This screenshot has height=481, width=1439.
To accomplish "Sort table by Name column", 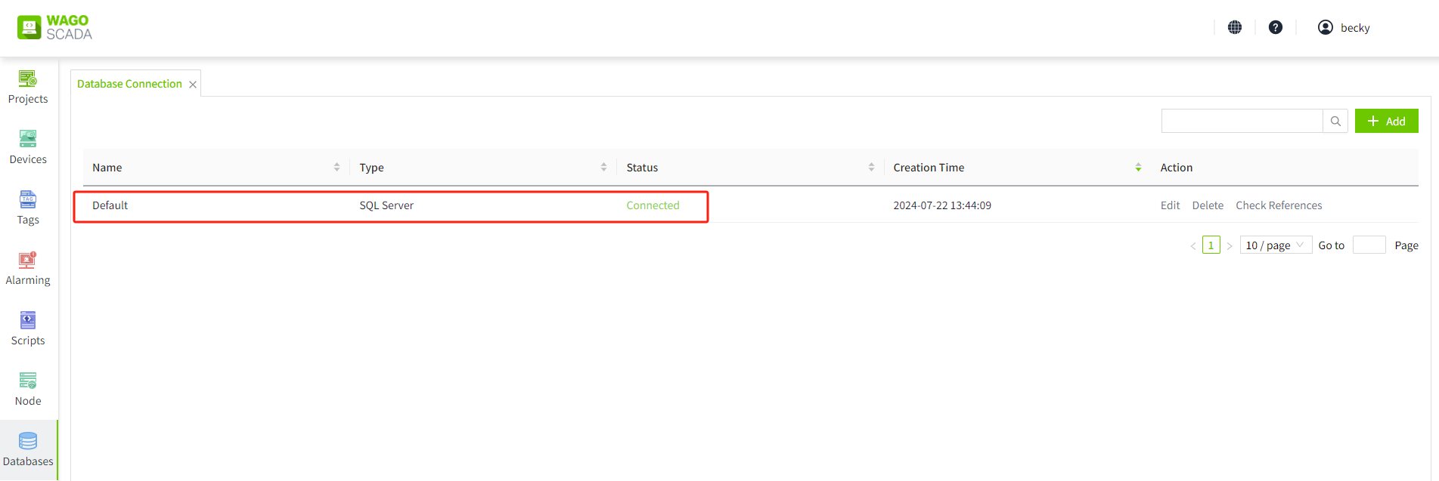I will [x=336, y=168].
